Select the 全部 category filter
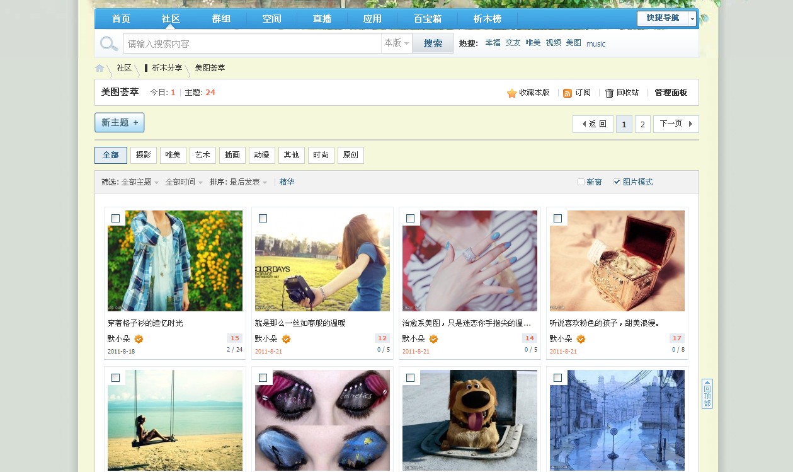This screenshot has height=472, width=793. point(111,155)
